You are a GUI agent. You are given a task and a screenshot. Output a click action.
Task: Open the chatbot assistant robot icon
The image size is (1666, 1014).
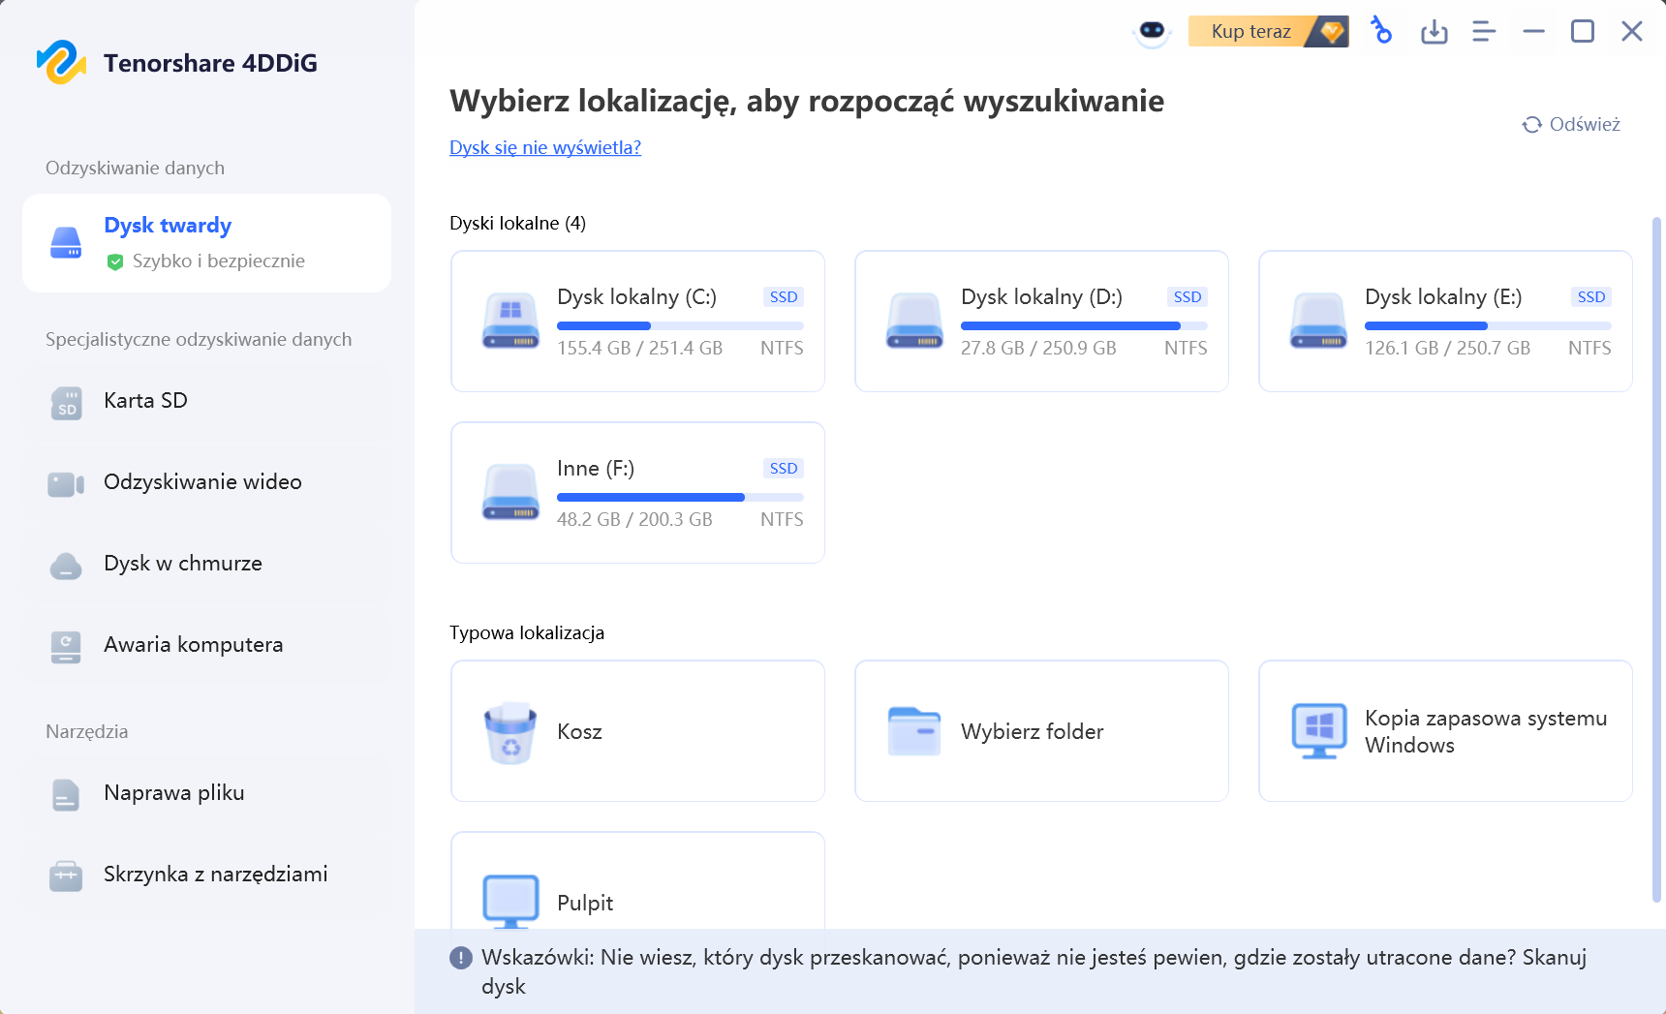(1152, 32)
